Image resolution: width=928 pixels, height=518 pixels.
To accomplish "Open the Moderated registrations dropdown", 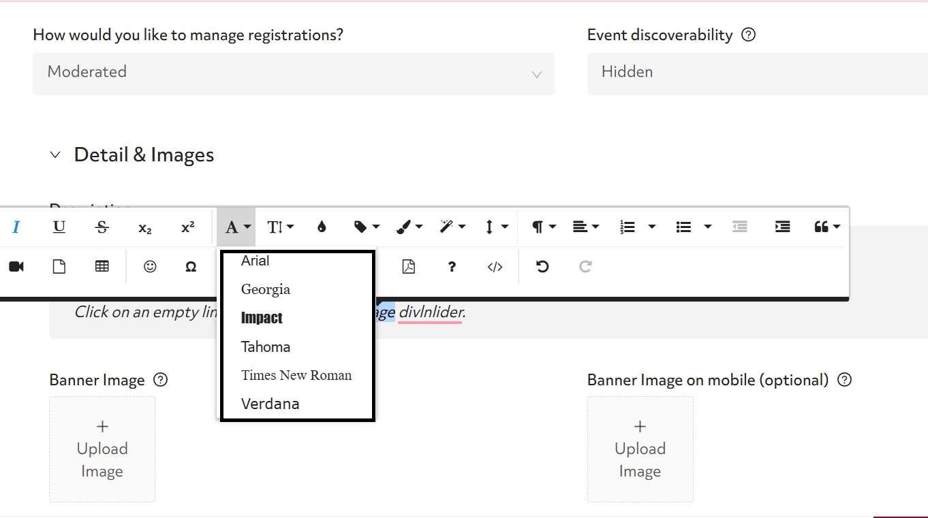I will 294,74.
